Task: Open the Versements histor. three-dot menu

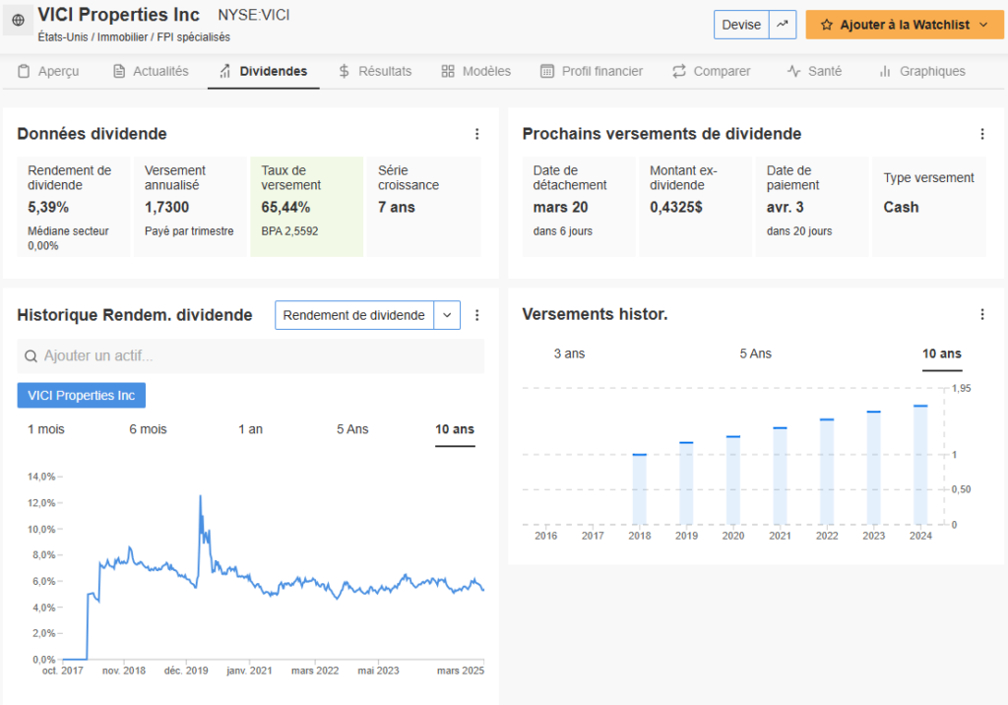Action: tap(981, 314)
